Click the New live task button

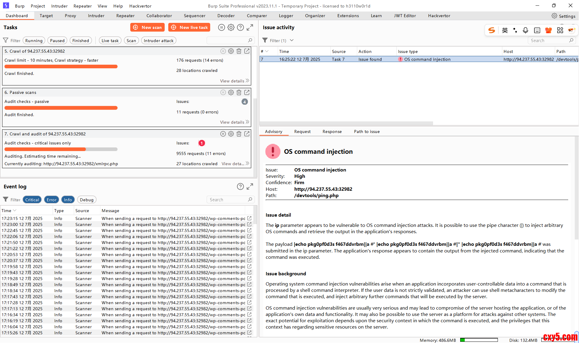[x=189, y=27]
